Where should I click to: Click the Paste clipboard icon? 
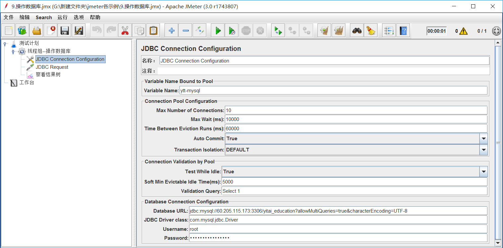point(153,31)
